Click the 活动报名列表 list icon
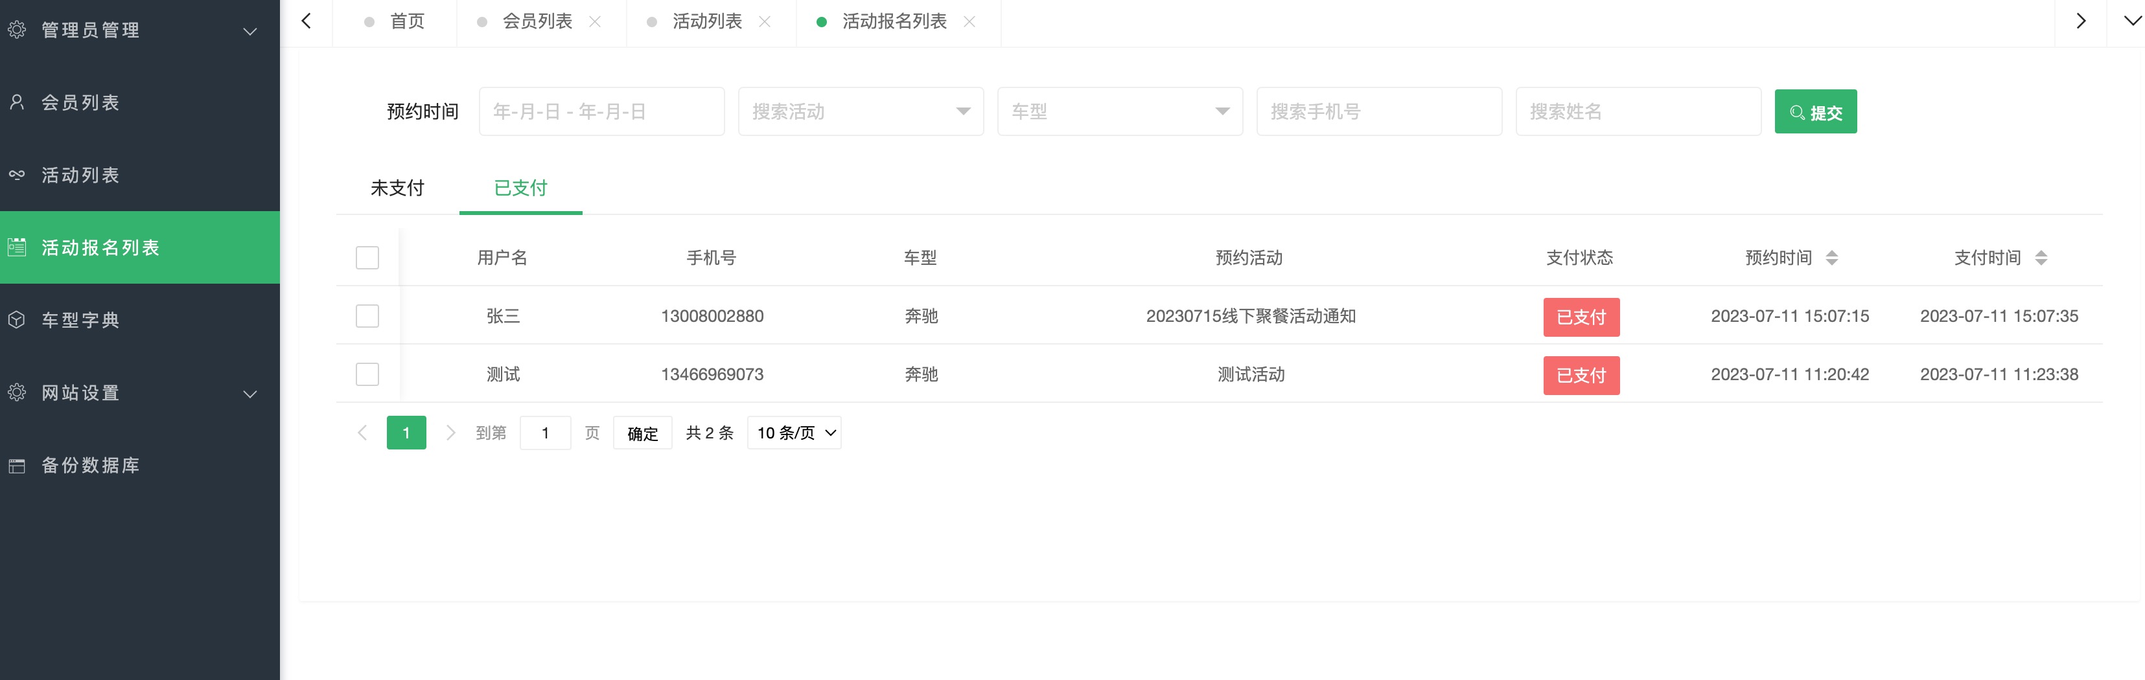The height and width of the screenshot is (680, 2145). tap(17, 247)
